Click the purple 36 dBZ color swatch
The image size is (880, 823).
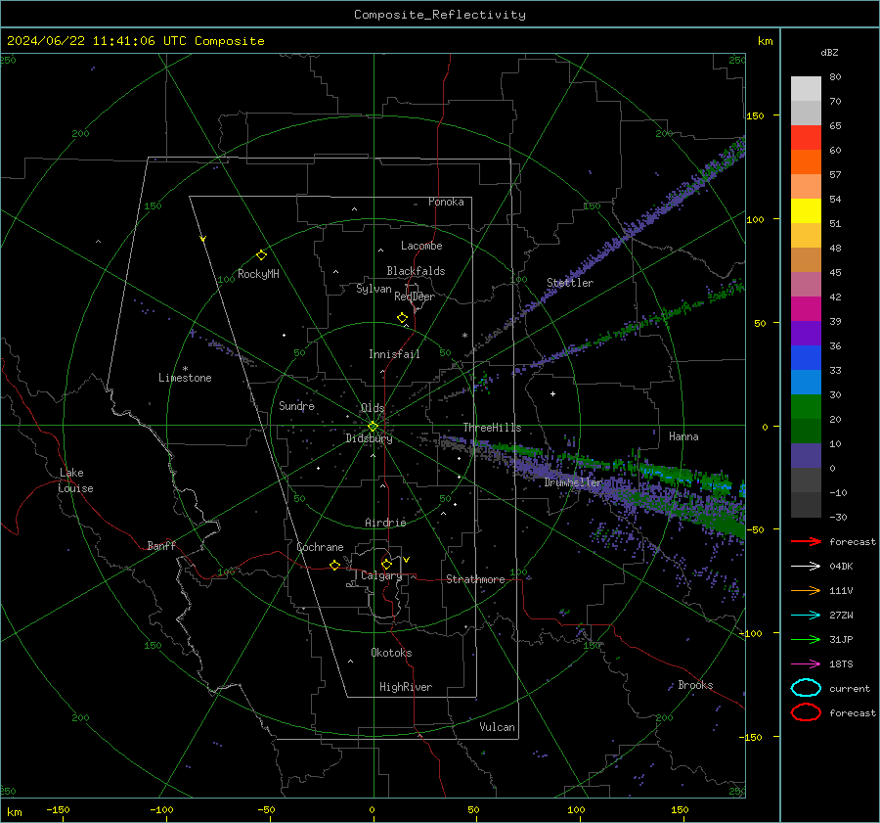click(806, 333)
